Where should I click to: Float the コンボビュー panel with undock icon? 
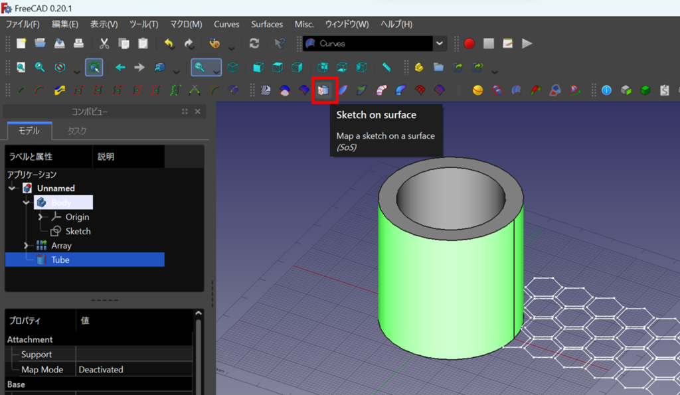tap(185, 112)
